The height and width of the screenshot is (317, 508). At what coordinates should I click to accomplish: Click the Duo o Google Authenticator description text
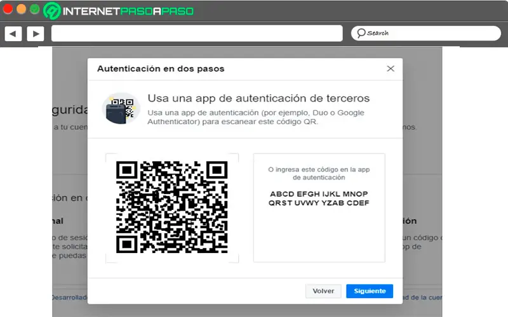pyautogui.click(x=256, y=117)
